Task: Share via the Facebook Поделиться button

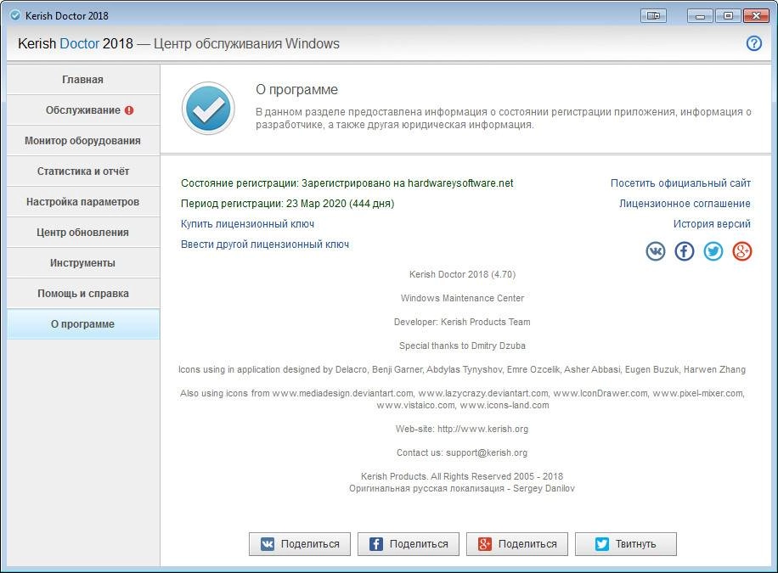Action: pos(409,544)
